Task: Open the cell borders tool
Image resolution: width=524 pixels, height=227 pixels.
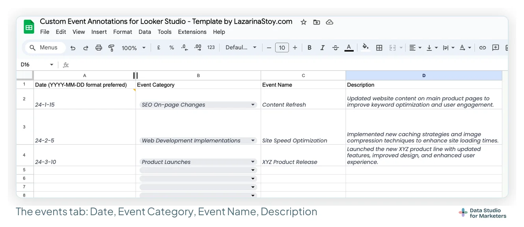Action: 379,48
